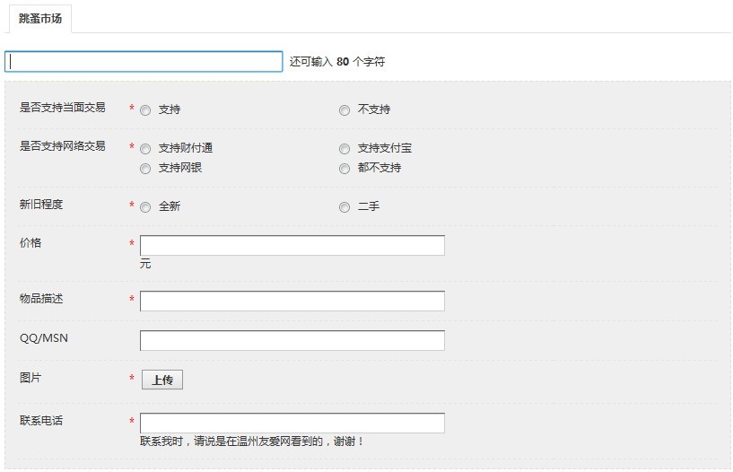This screenshot has height=472, width=733.
Task: Click the 上传 picture button
Action: (x=162, y=380)
